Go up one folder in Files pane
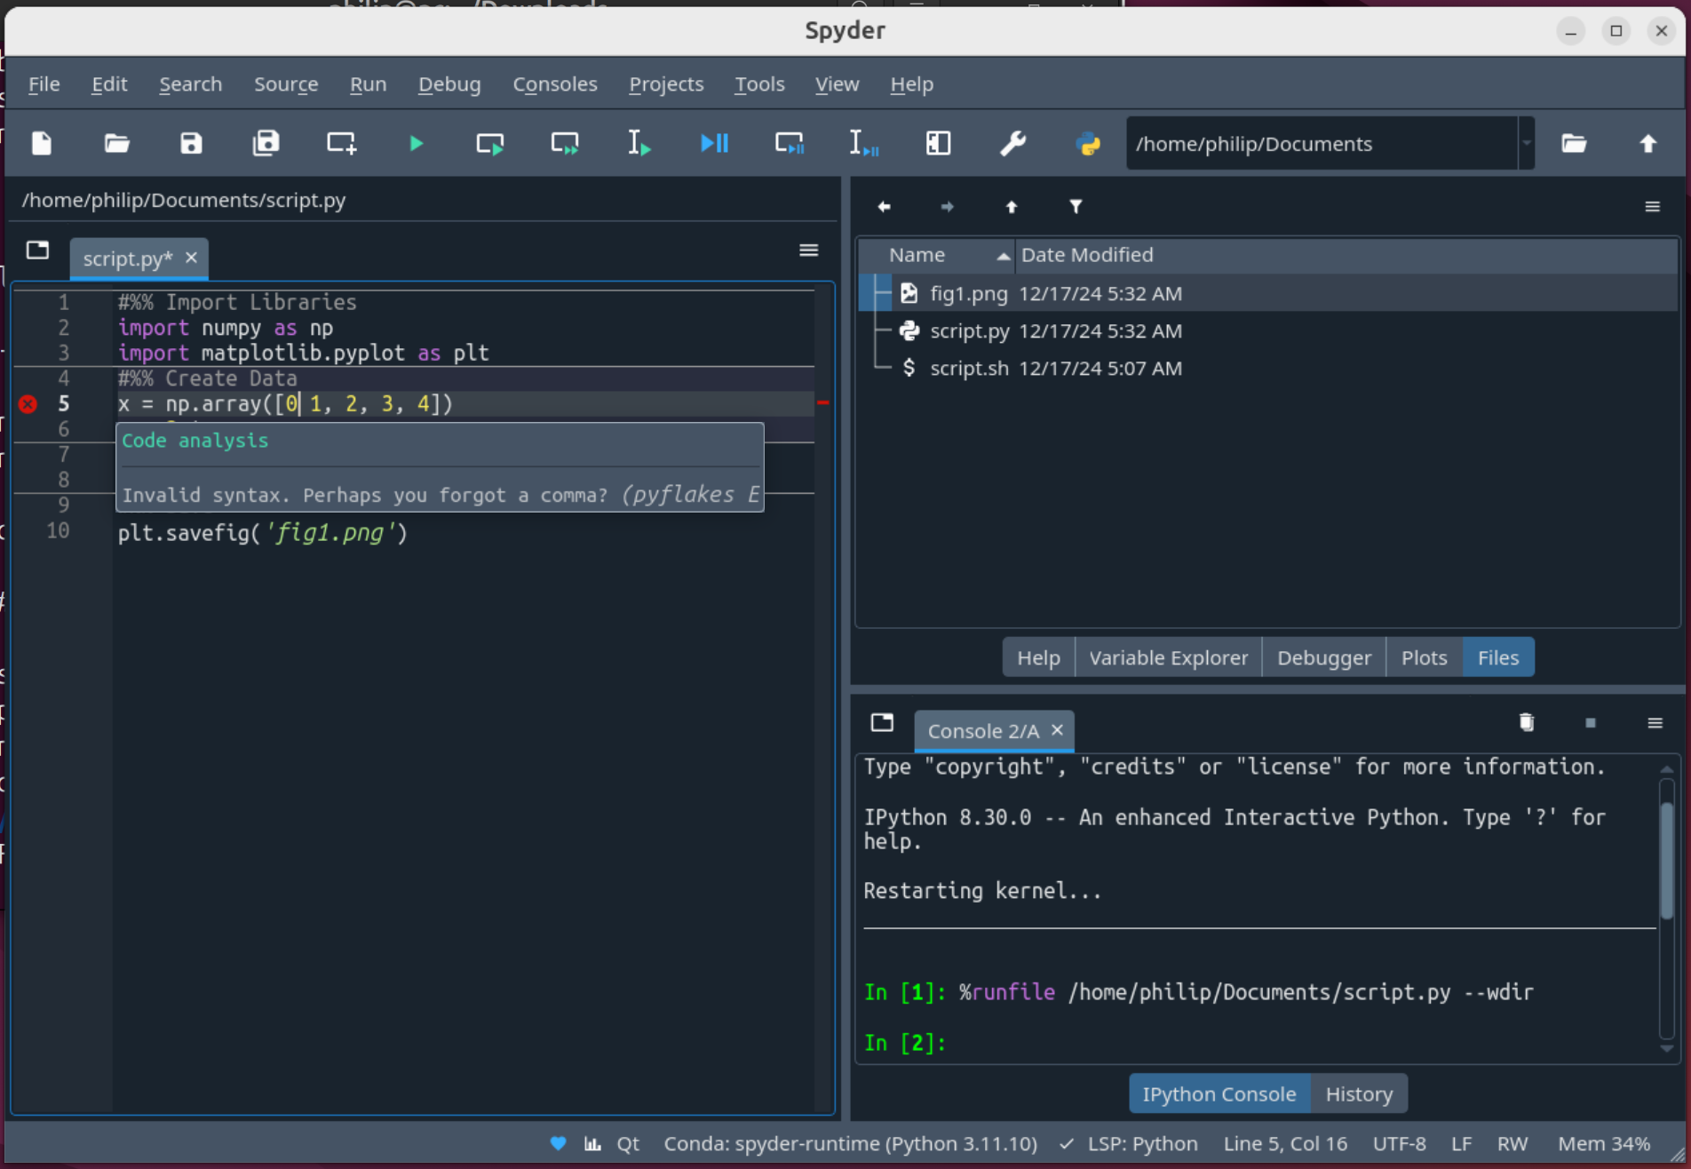The image size is (1691, 1169). coord(1012,207)
